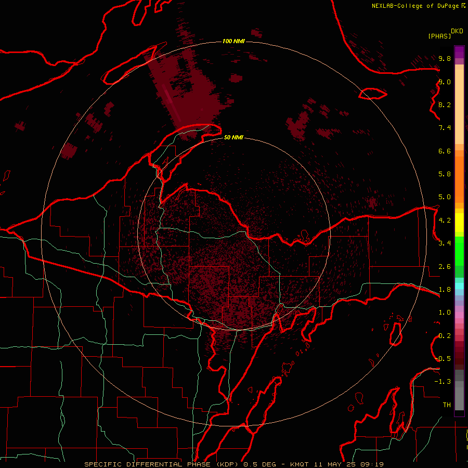Screen dimensions: 468x468
Task: Click the -1.3 scale value
Action: pos(443,382)
